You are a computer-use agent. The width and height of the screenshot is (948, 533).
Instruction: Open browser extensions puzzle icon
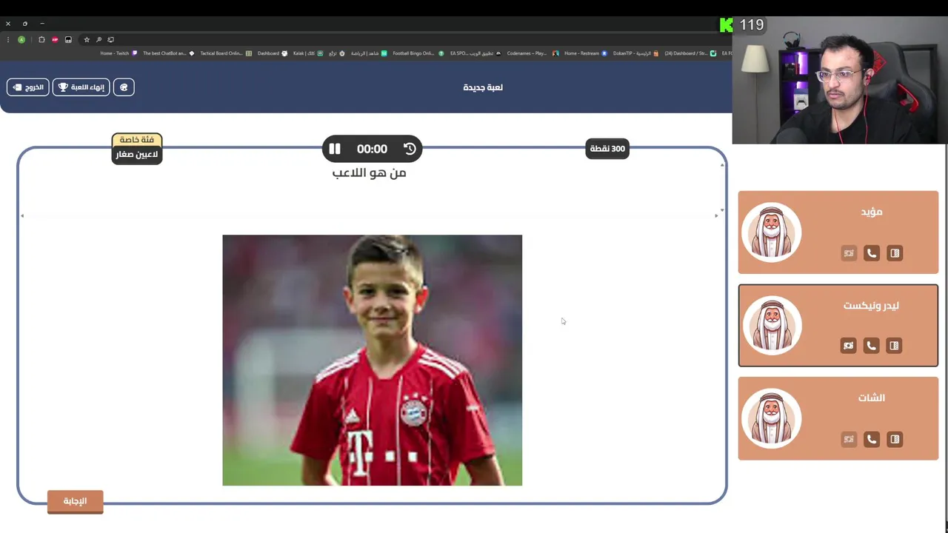tap(41, 40)
